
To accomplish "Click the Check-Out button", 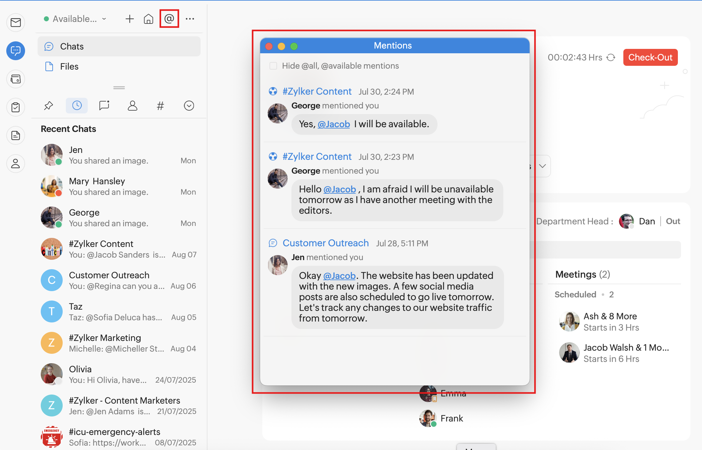I will pos(650,57).
